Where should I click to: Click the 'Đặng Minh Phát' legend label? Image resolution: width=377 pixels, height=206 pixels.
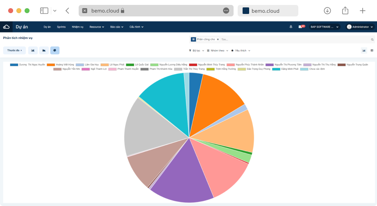click(x=290, y=69)
